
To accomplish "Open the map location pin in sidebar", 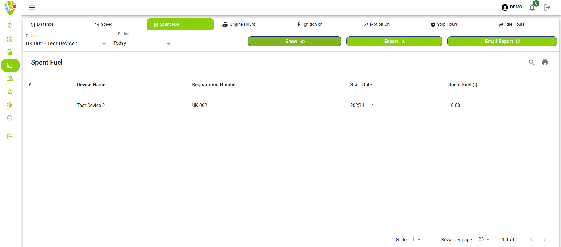I will click(10, 26).
